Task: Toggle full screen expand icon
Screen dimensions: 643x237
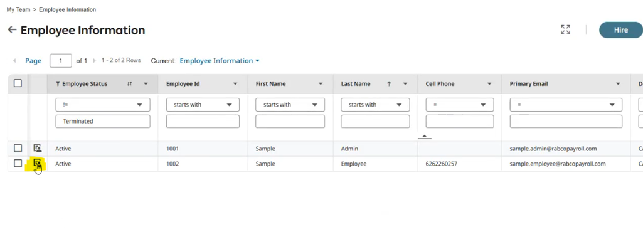Action: (x=565, y=29)
